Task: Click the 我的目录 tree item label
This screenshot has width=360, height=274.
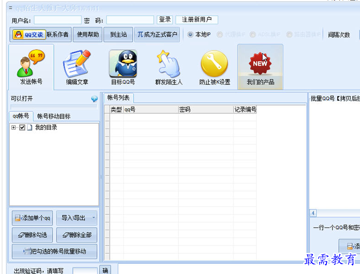Action: coord(46,128)
